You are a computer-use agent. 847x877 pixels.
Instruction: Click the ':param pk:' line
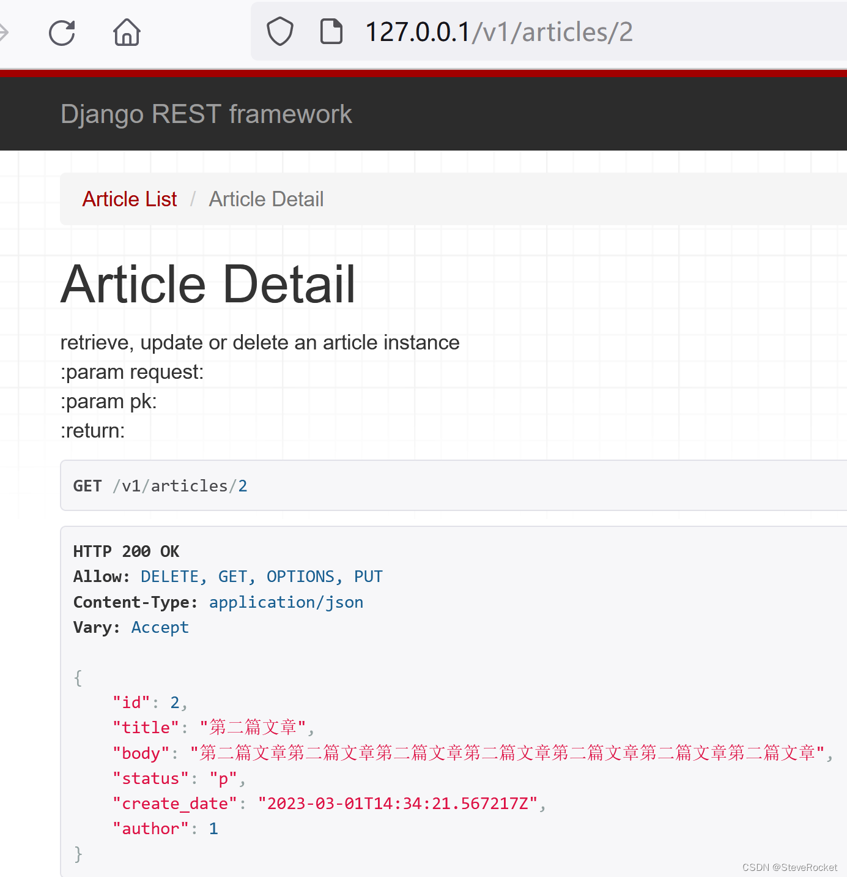point(109,401)
